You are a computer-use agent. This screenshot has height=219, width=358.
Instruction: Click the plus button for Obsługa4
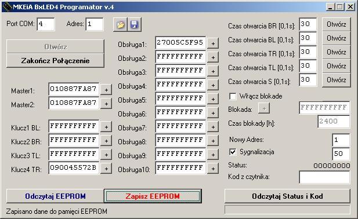213,85
